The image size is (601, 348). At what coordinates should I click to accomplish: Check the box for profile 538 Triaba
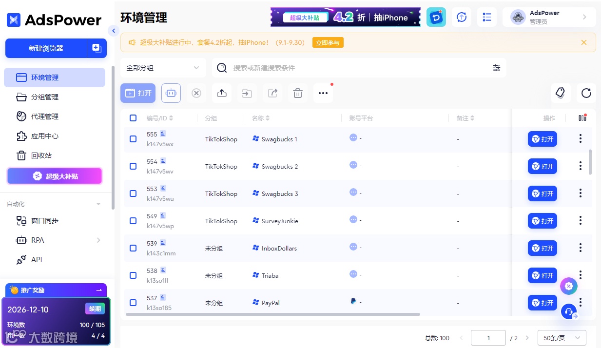pyautogui.click(x=133, y=275)
